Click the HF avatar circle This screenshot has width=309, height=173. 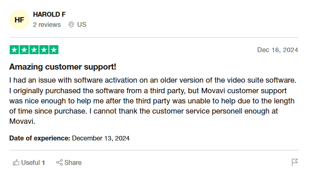click(19, 20)
